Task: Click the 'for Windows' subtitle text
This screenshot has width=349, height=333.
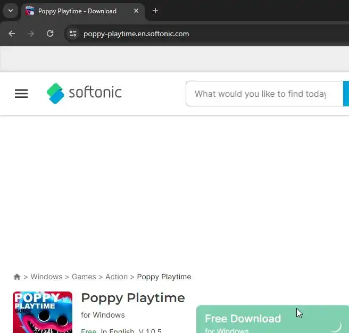Action: coord(103,315)
